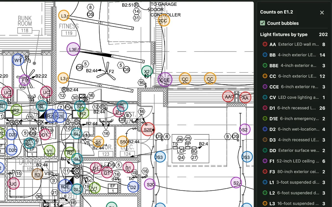Image resolution: width=332 pixels, height=207 pixels.
Task: Select the AA red color swatch
Action: [x=265, y=44]
